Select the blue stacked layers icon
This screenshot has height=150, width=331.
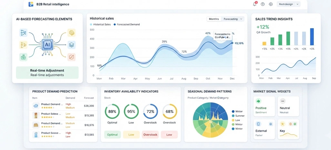72,45
